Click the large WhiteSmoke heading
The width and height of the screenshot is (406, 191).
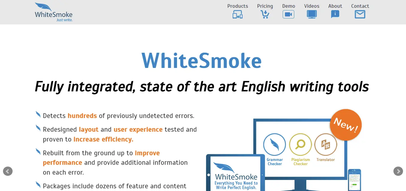click(202, 60)
